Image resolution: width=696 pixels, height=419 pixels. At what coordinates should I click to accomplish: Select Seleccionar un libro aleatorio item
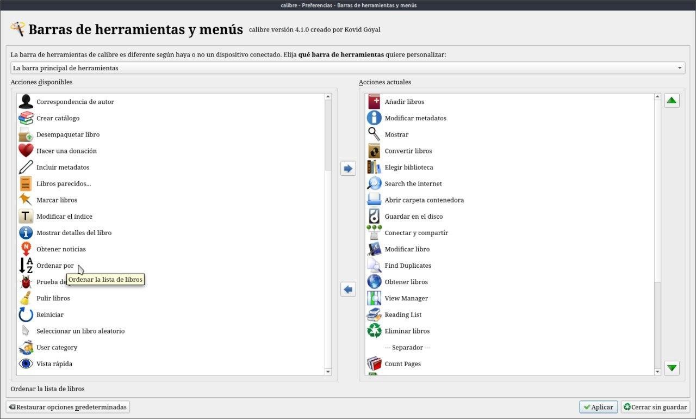(171, 331)
